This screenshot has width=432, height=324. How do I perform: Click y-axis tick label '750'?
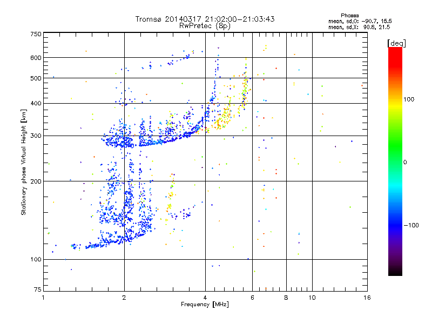tap(36, 34)
